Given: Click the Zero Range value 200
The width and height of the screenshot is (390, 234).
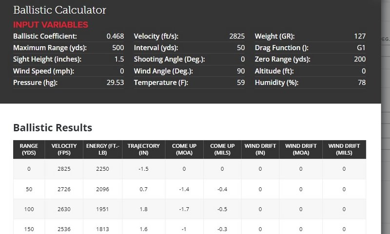Looking at the screenshot, I should pos(360,59).
